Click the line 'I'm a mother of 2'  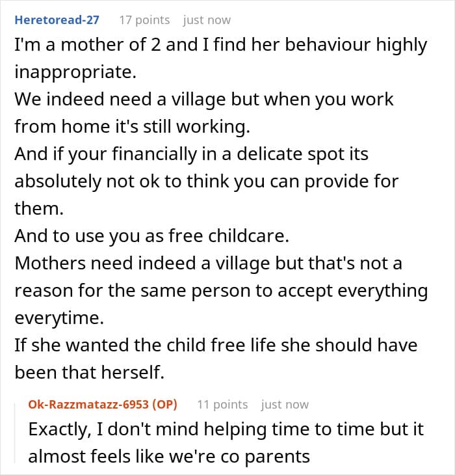coord(220,45)
